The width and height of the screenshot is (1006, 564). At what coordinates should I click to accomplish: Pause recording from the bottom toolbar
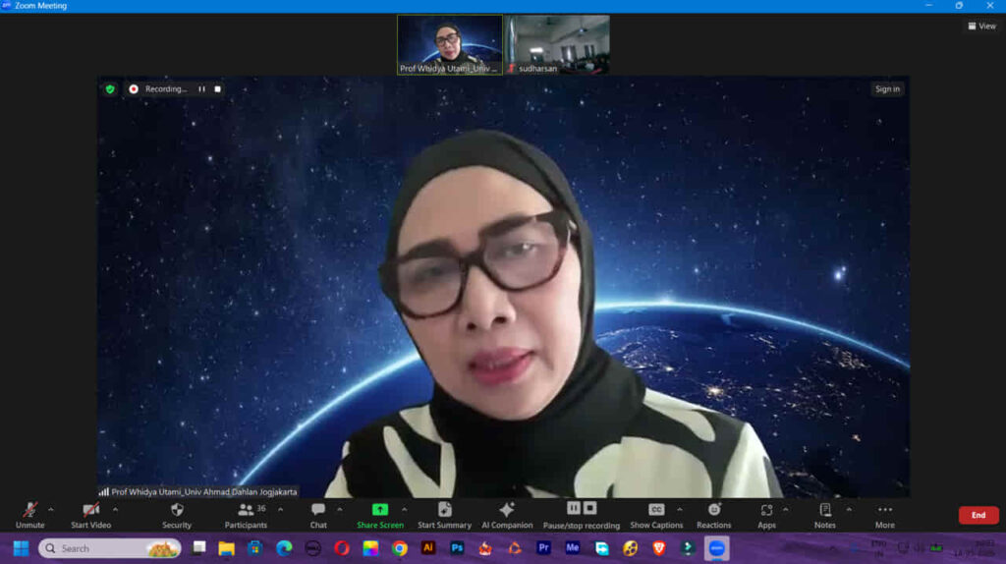(x=574, y=508)
